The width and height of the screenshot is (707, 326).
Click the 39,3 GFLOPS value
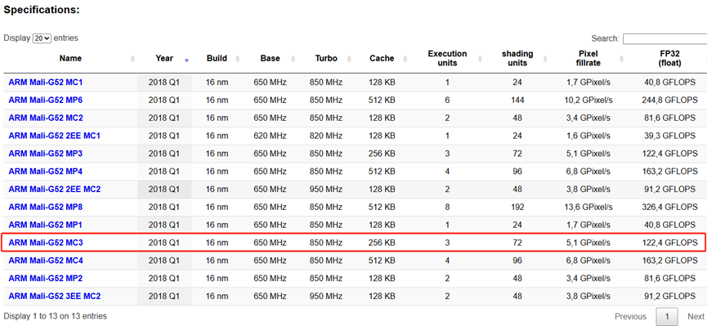coord(669,136)
